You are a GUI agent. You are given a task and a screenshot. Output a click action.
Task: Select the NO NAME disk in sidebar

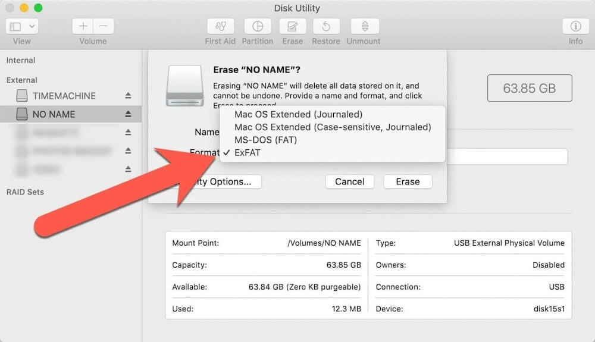[71, 114]
